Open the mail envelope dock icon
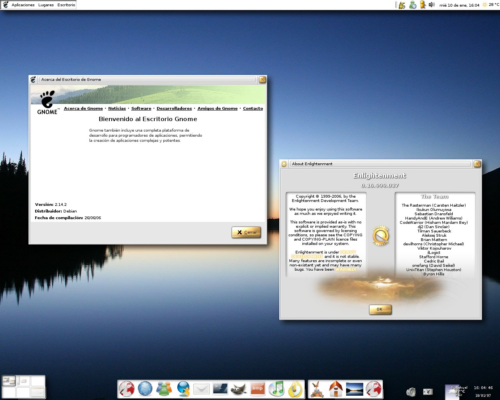This screenshot has width=500, height=400. pos(202,389)
